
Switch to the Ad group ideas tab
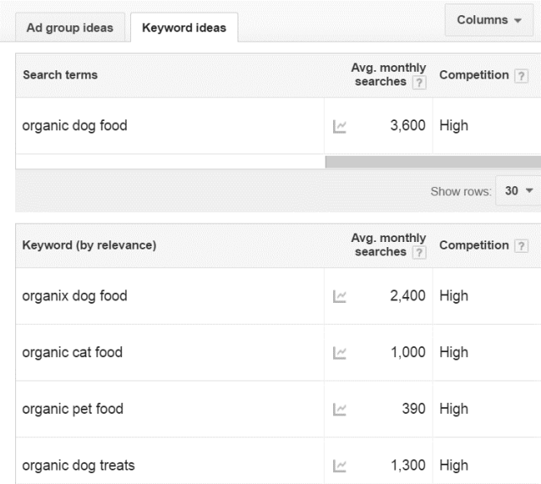click(x=70, y=27)
